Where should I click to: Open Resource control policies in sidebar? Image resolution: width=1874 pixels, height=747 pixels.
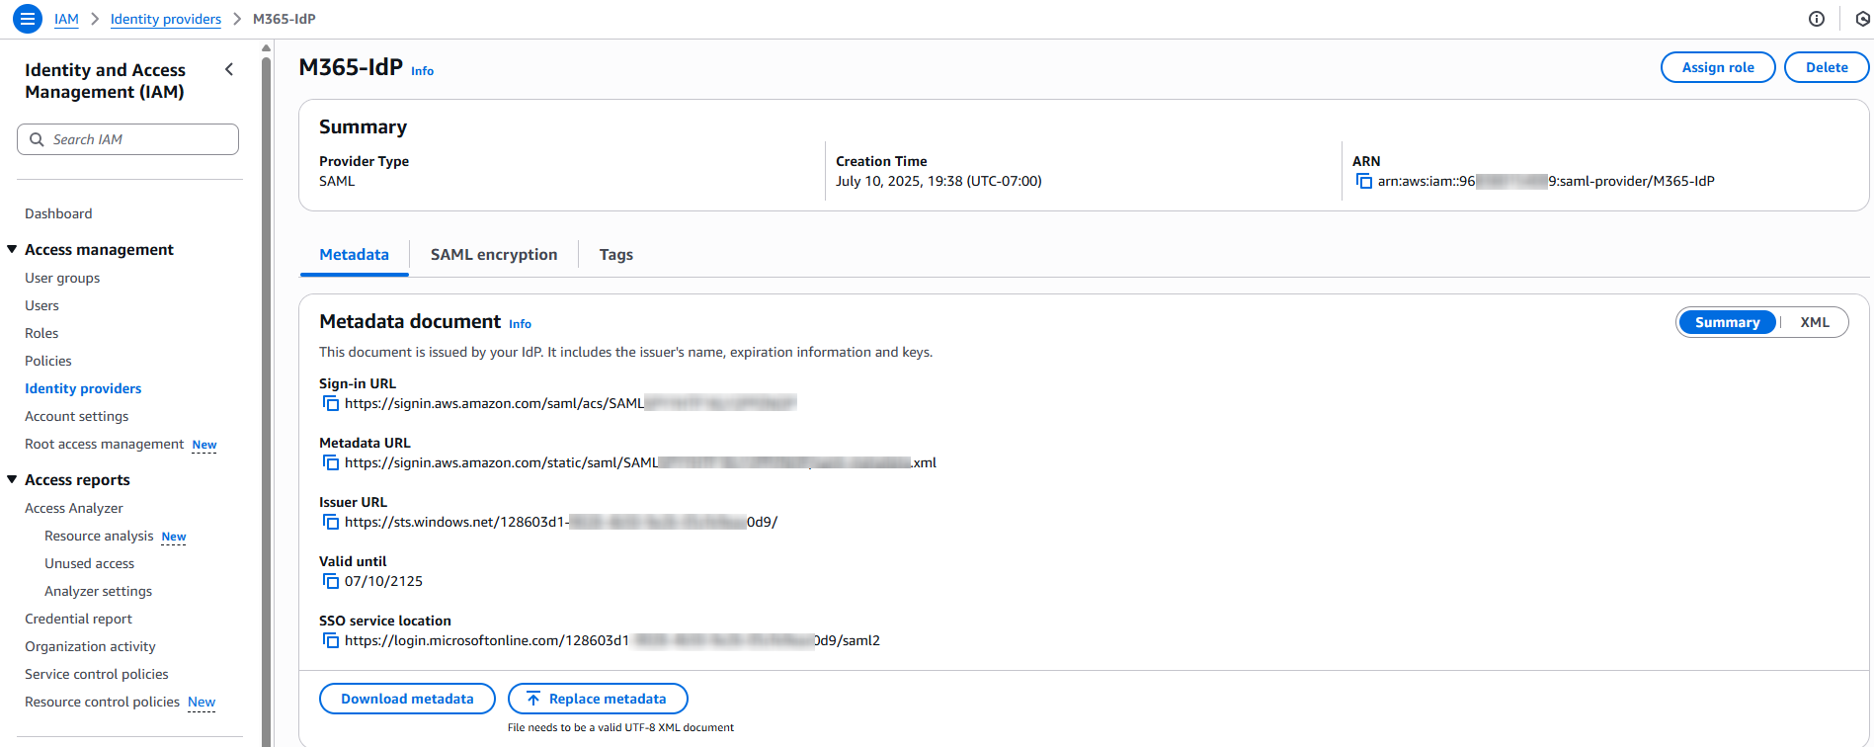[x=102, y=702]
